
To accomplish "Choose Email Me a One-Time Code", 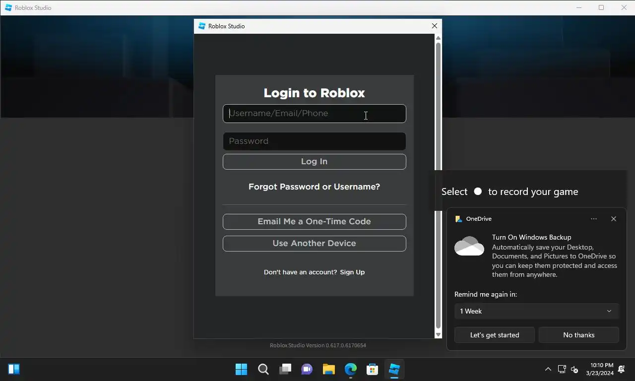I will click(x=314, y=222).
